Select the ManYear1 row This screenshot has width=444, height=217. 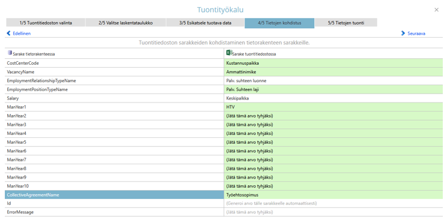[114, 107]
